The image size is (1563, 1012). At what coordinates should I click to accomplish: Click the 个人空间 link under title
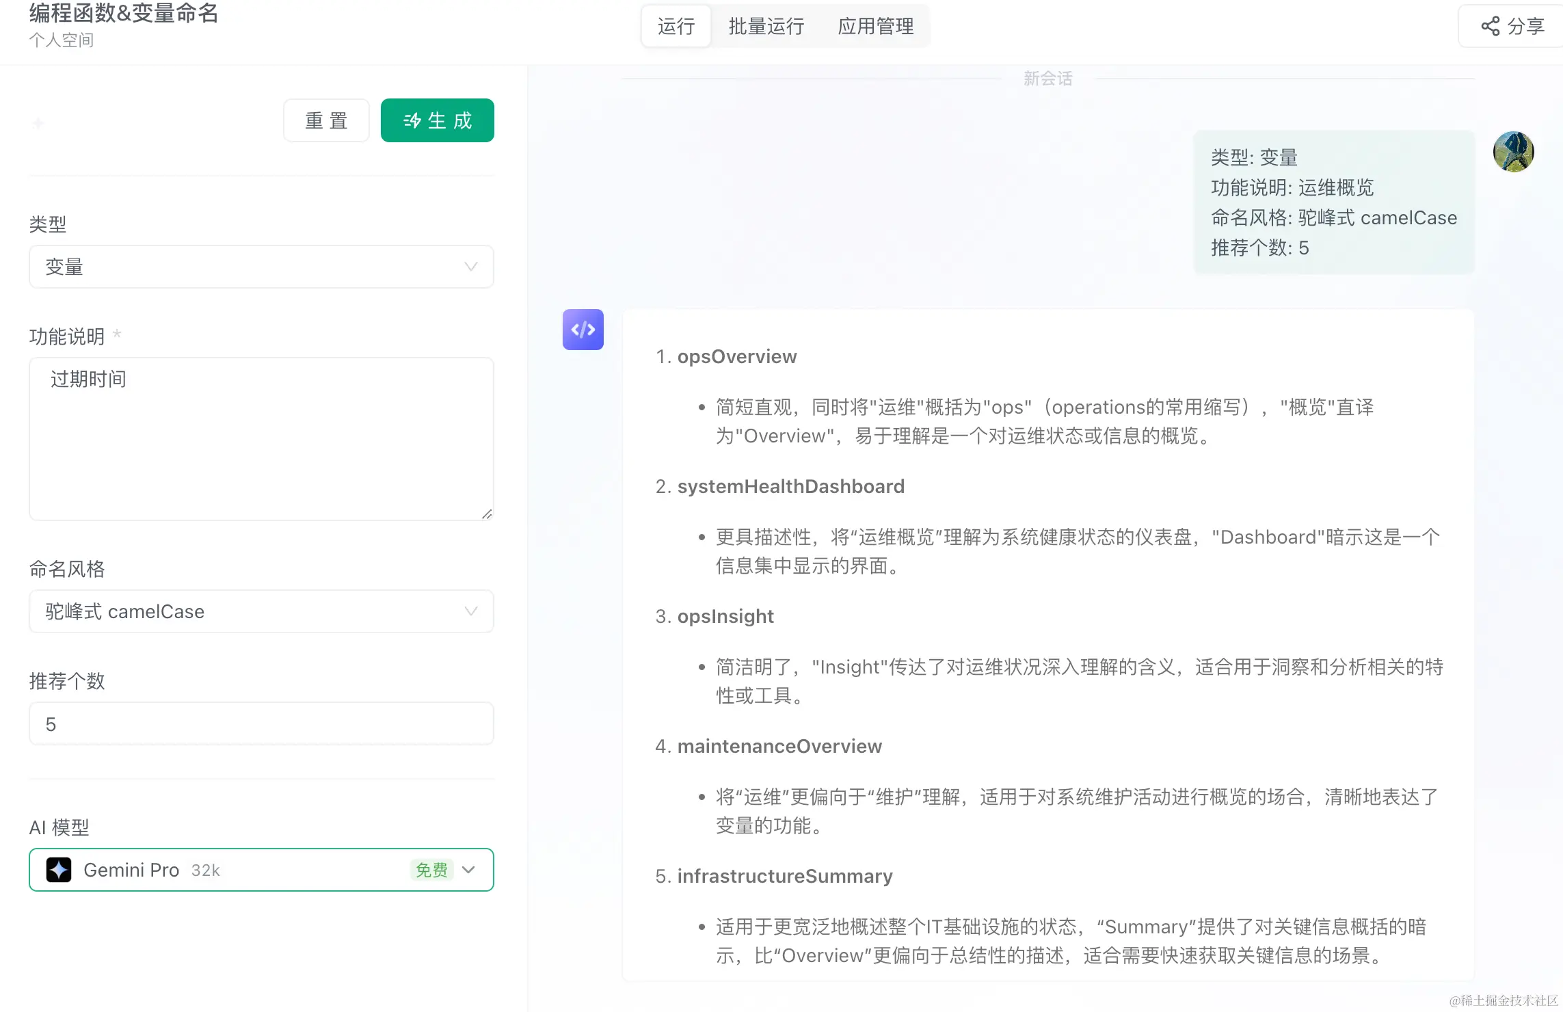tap(62, 40)
